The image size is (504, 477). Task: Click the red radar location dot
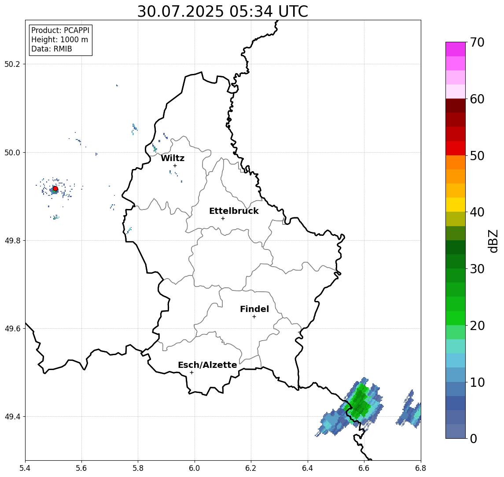55,189
